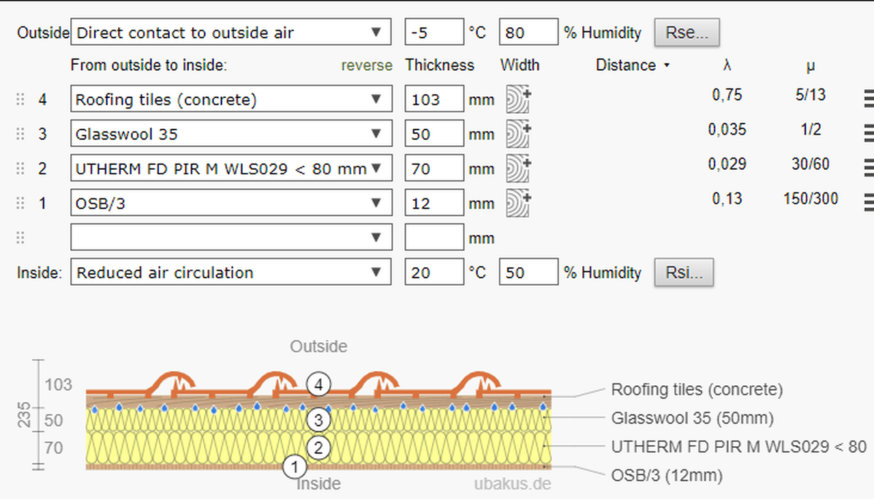Expand the Distance column dropdown
Viewport: 874px width, 499px height.
coord(632,65)
